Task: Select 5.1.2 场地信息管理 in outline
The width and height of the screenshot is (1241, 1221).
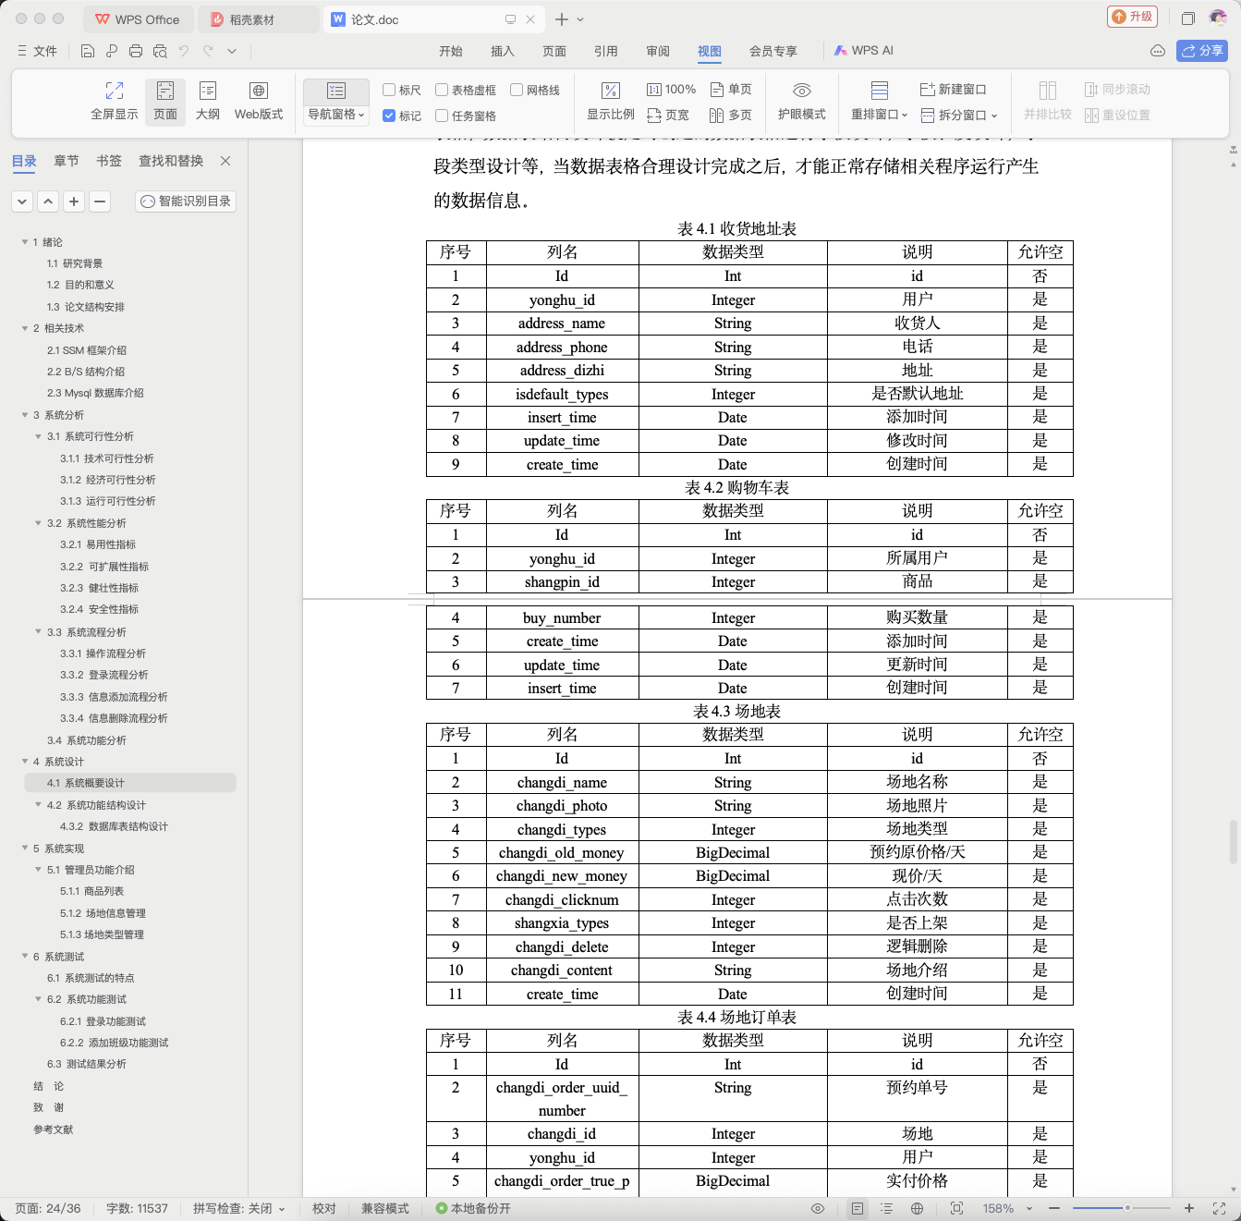Action: click(x=103, y=913)
